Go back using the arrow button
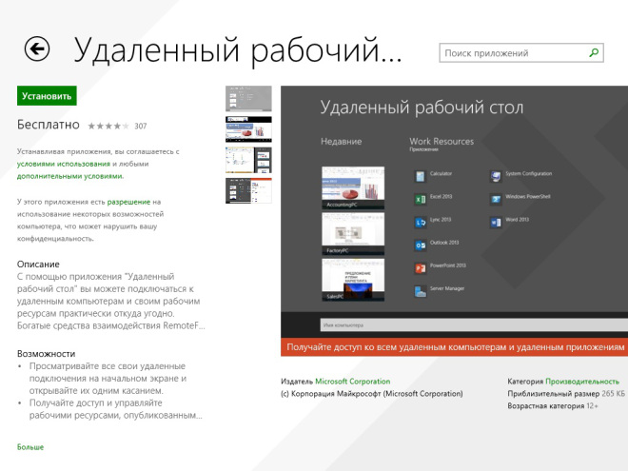628x471 pixels. coord(37,49)
